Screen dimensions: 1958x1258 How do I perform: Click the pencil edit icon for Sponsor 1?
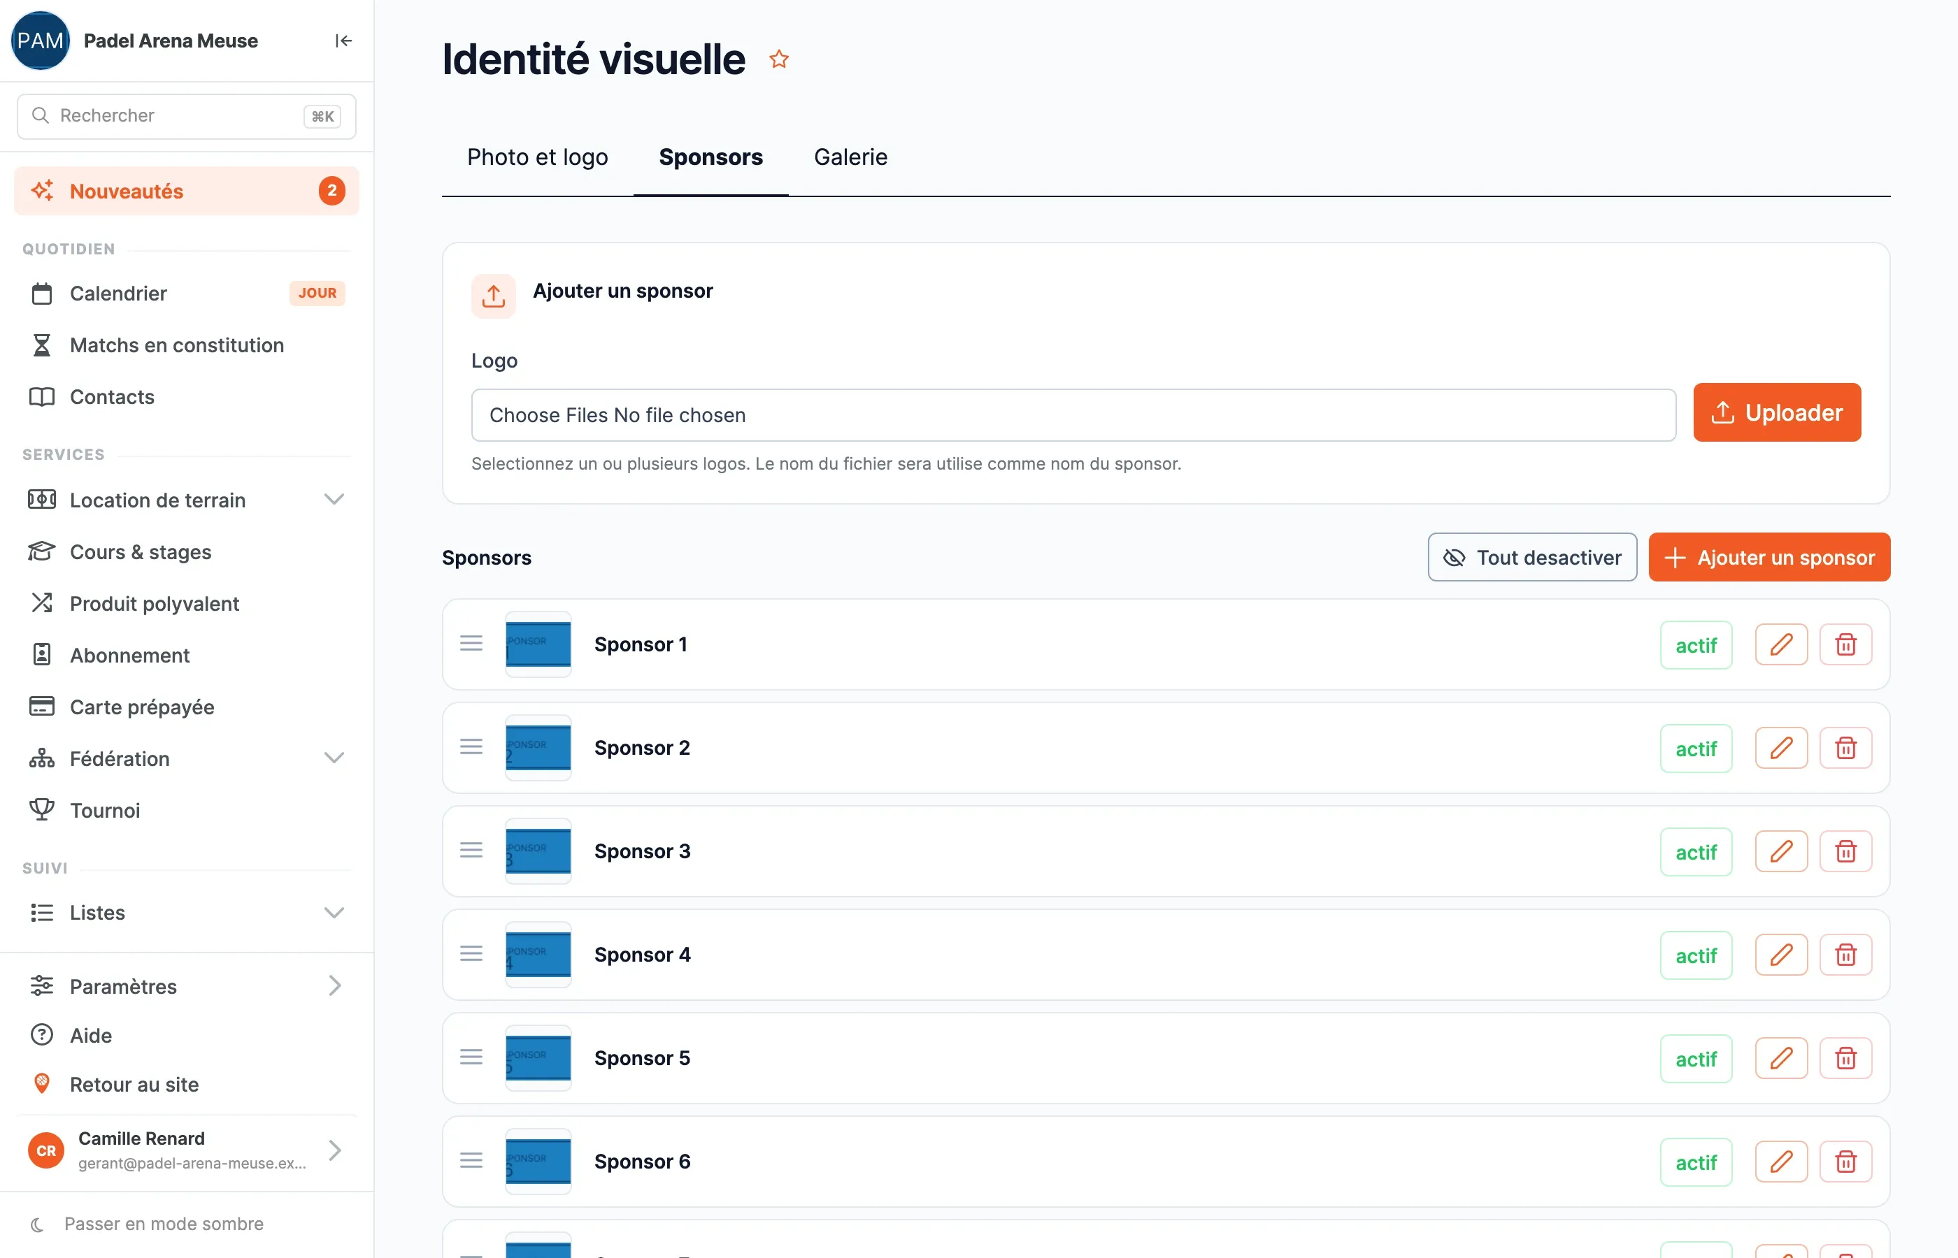coord(1780,644)
